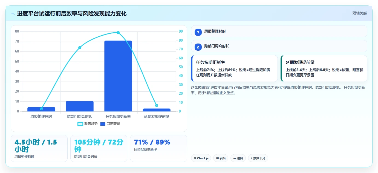Click the number 2 badge icon
378x173 pixels.
click(198, 47)
